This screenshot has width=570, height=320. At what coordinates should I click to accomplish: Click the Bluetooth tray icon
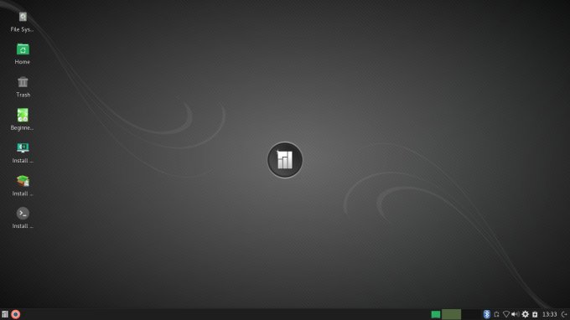[x=487, y=314]
